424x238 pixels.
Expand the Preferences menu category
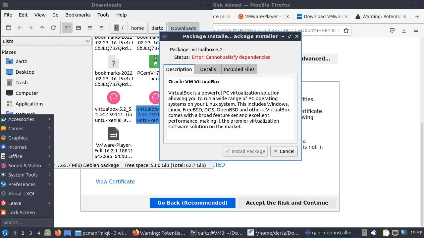tap(27, 184)
